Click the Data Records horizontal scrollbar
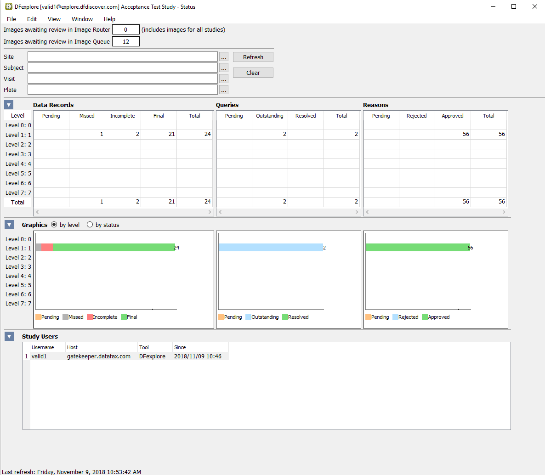Viewport: 545px width, 475px height. click(123, 212)
